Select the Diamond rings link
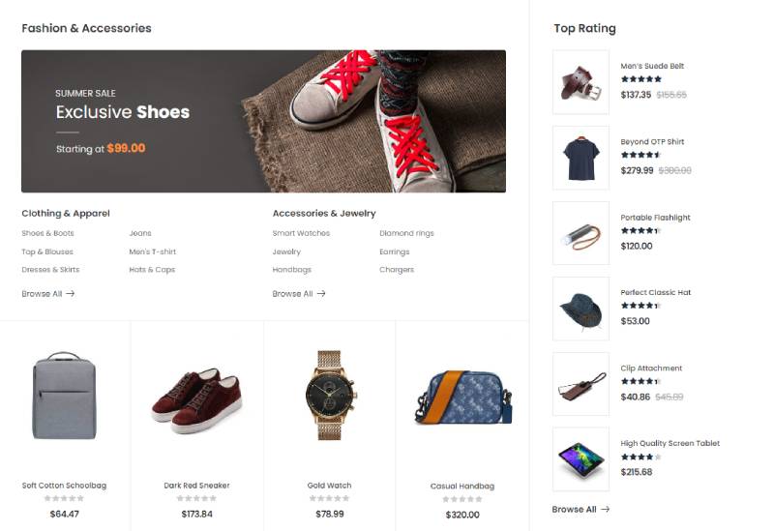This screenshot has width=774, height=531. click(x=406, y=233)
